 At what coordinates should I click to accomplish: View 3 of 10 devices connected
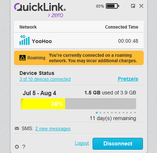(x=45, y=79)
